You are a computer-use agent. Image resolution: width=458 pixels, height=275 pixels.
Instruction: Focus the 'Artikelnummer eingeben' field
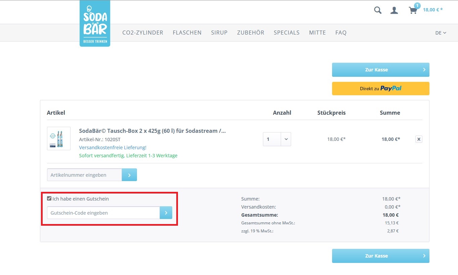click(84, 175)
